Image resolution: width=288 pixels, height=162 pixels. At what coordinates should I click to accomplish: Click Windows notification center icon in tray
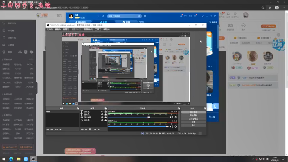pos(283,159)
